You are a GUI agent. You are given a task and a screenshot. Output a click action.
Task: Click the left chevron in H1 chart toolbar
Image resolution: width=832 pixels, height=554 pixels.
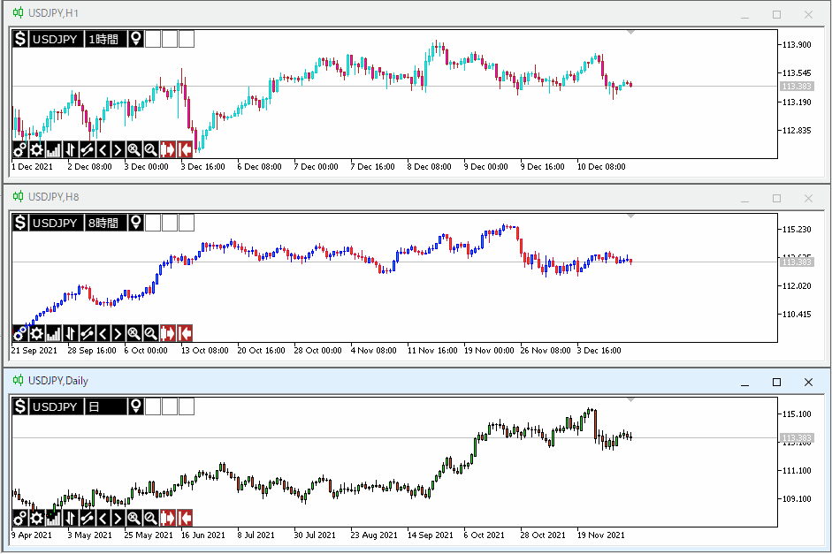(103, 150)
